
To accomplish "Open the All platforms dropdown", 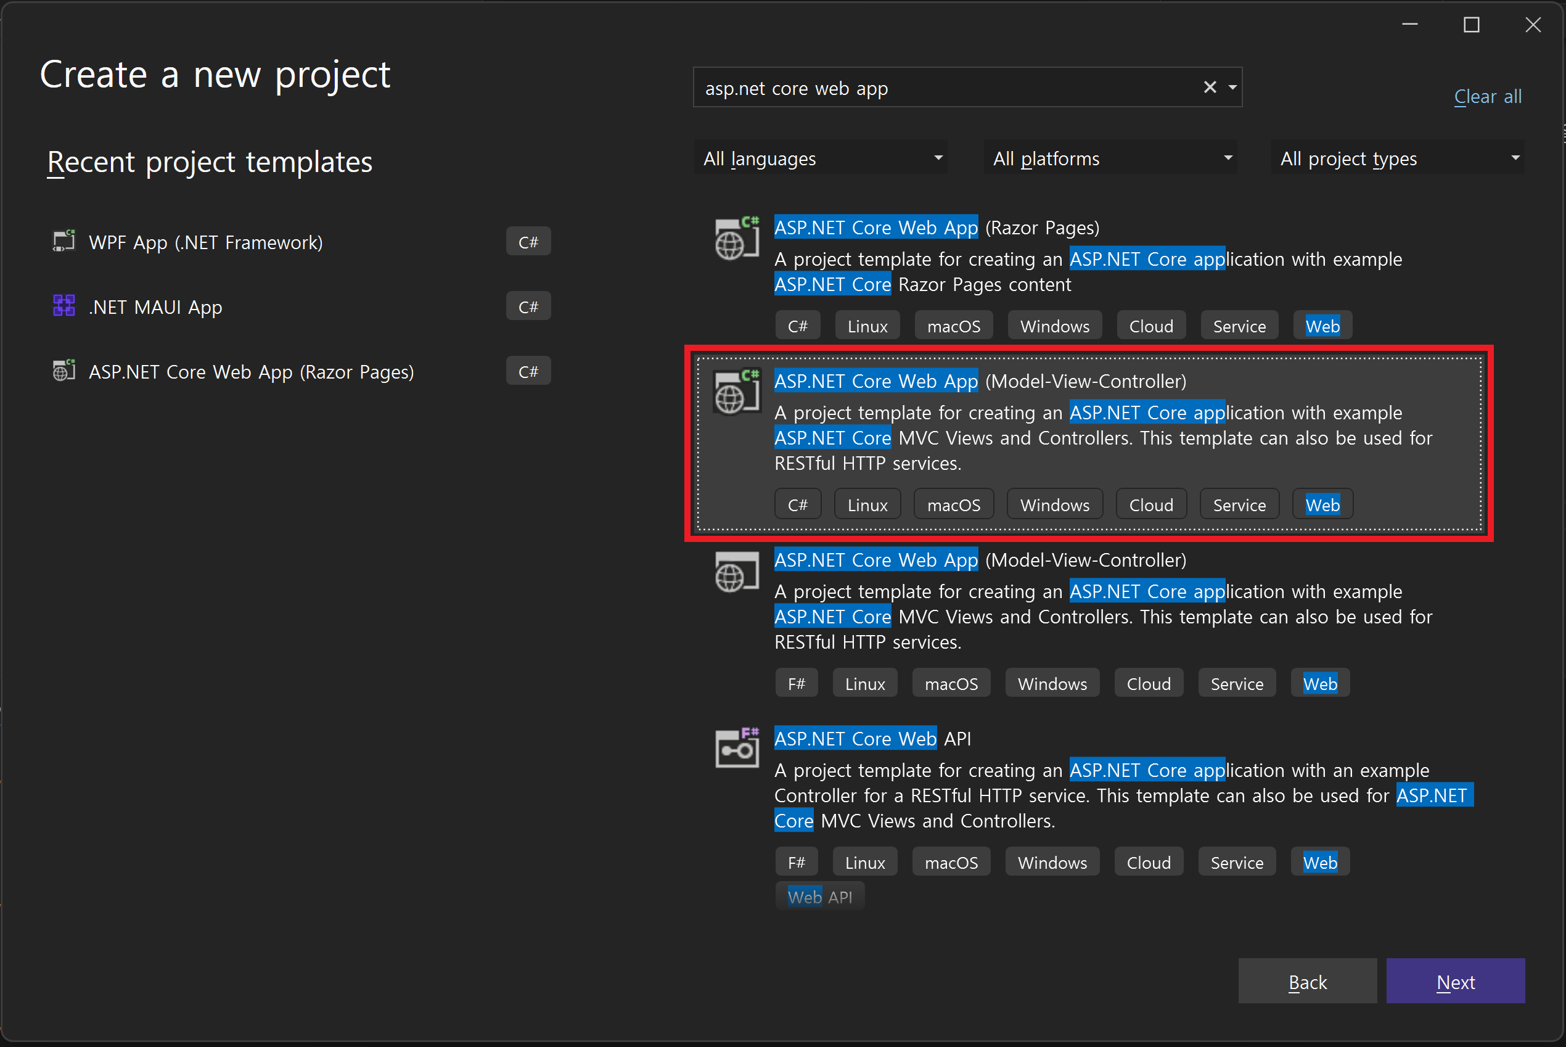I will 1110,158.
